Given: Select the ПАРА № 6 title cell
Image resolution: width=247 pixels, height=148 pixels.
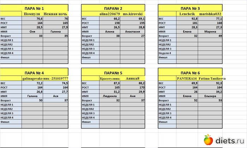Looking at the screenshot, I should pyautogui.click(x=190, y=72).
